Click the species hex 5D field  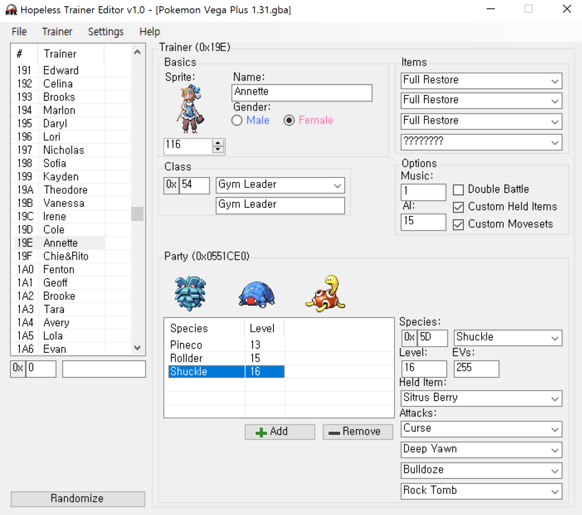click(432, 338)
